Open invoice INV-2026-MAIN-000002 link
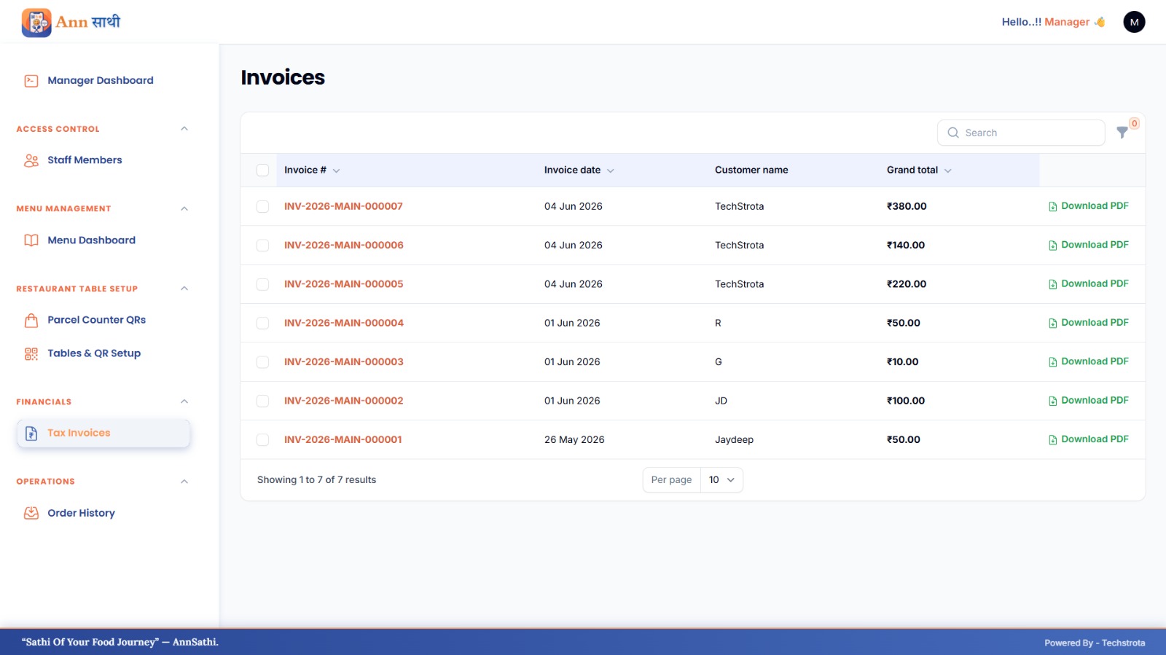Screen dimensions: 1166x655 pyautogui.click(x=344, y=401)
